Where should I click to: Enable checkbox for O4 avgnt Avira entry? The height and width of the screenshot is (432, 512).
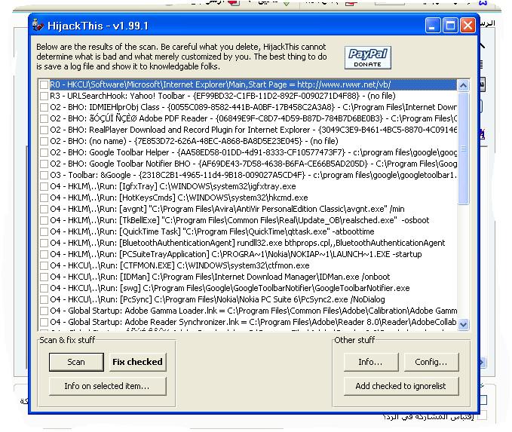point(44,210)
